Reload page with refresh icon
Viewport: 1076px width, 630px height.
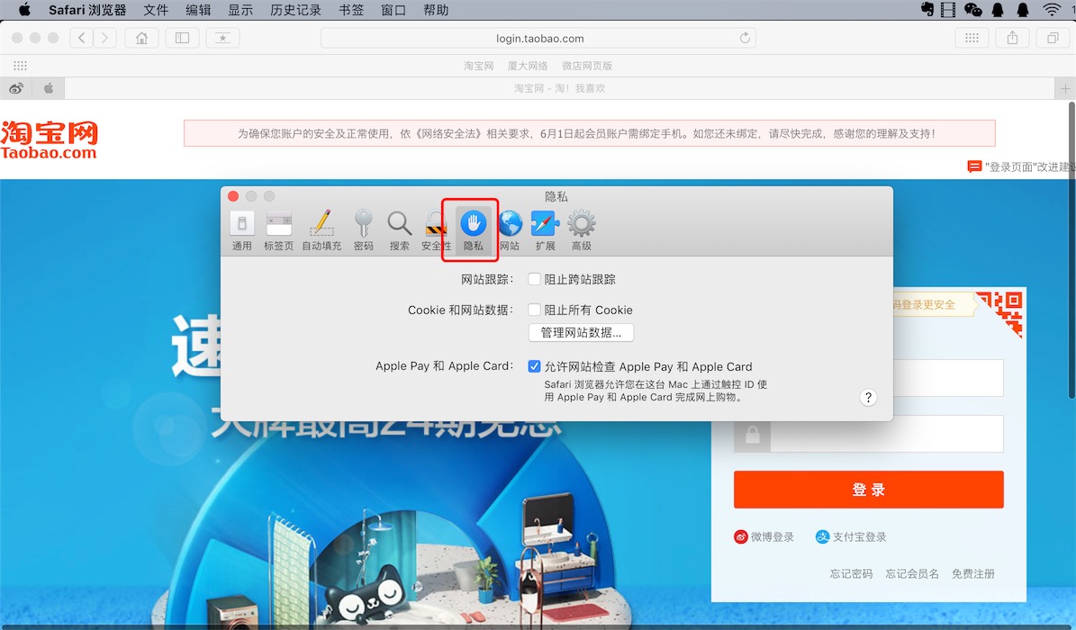(745, 38)
